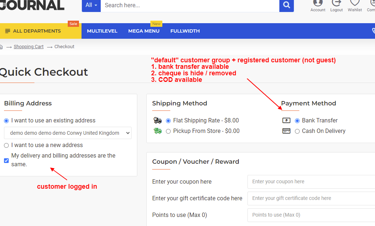
Task: Open the Multilevel menu item
Action: (102, 31)
